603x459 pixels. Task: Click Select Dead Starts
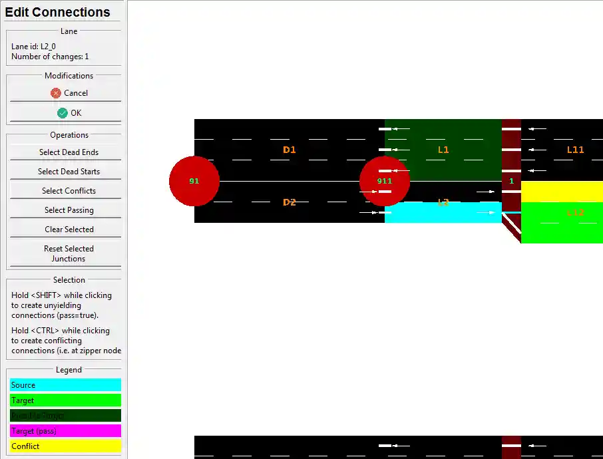(65, 172)
